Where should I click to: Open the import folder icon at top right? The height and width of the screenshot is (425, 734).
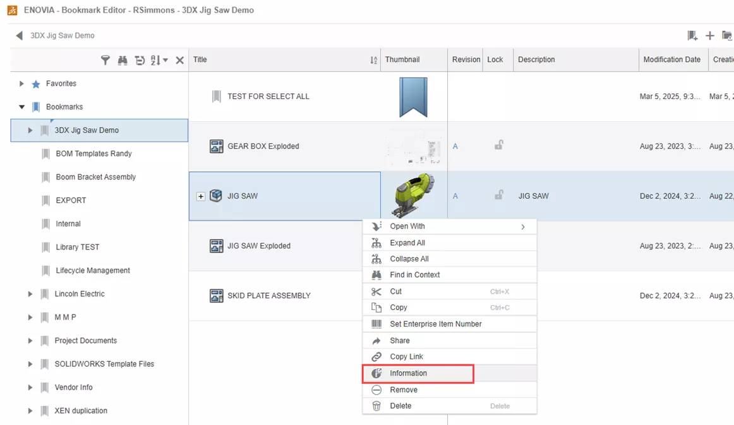726,36
